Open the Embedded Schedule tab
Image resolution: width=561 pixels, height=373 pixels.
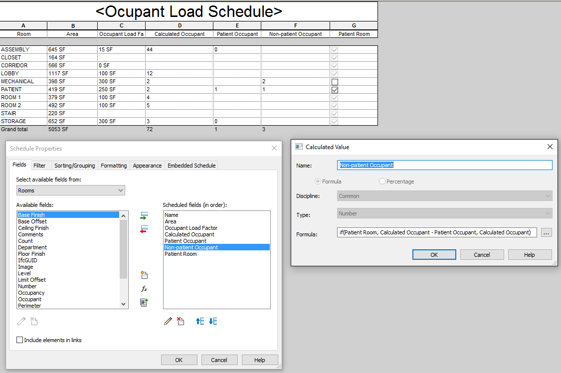(x=191, y=166)
